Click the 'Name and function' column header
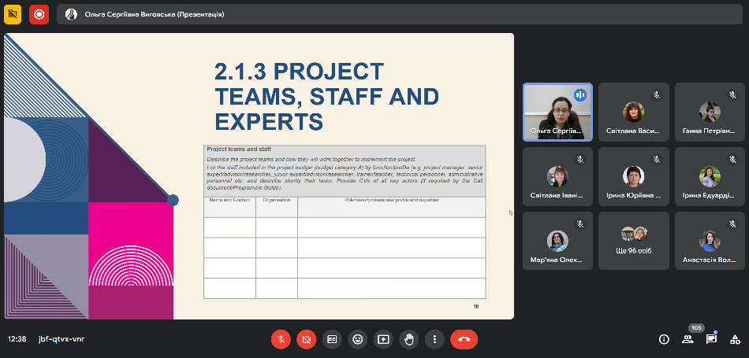Viewport: 749px width, 358px height. coord(229,200)
